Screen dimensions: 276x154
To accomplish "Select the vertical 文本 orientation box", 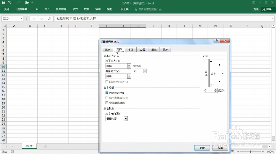I will tap(206, 73).
